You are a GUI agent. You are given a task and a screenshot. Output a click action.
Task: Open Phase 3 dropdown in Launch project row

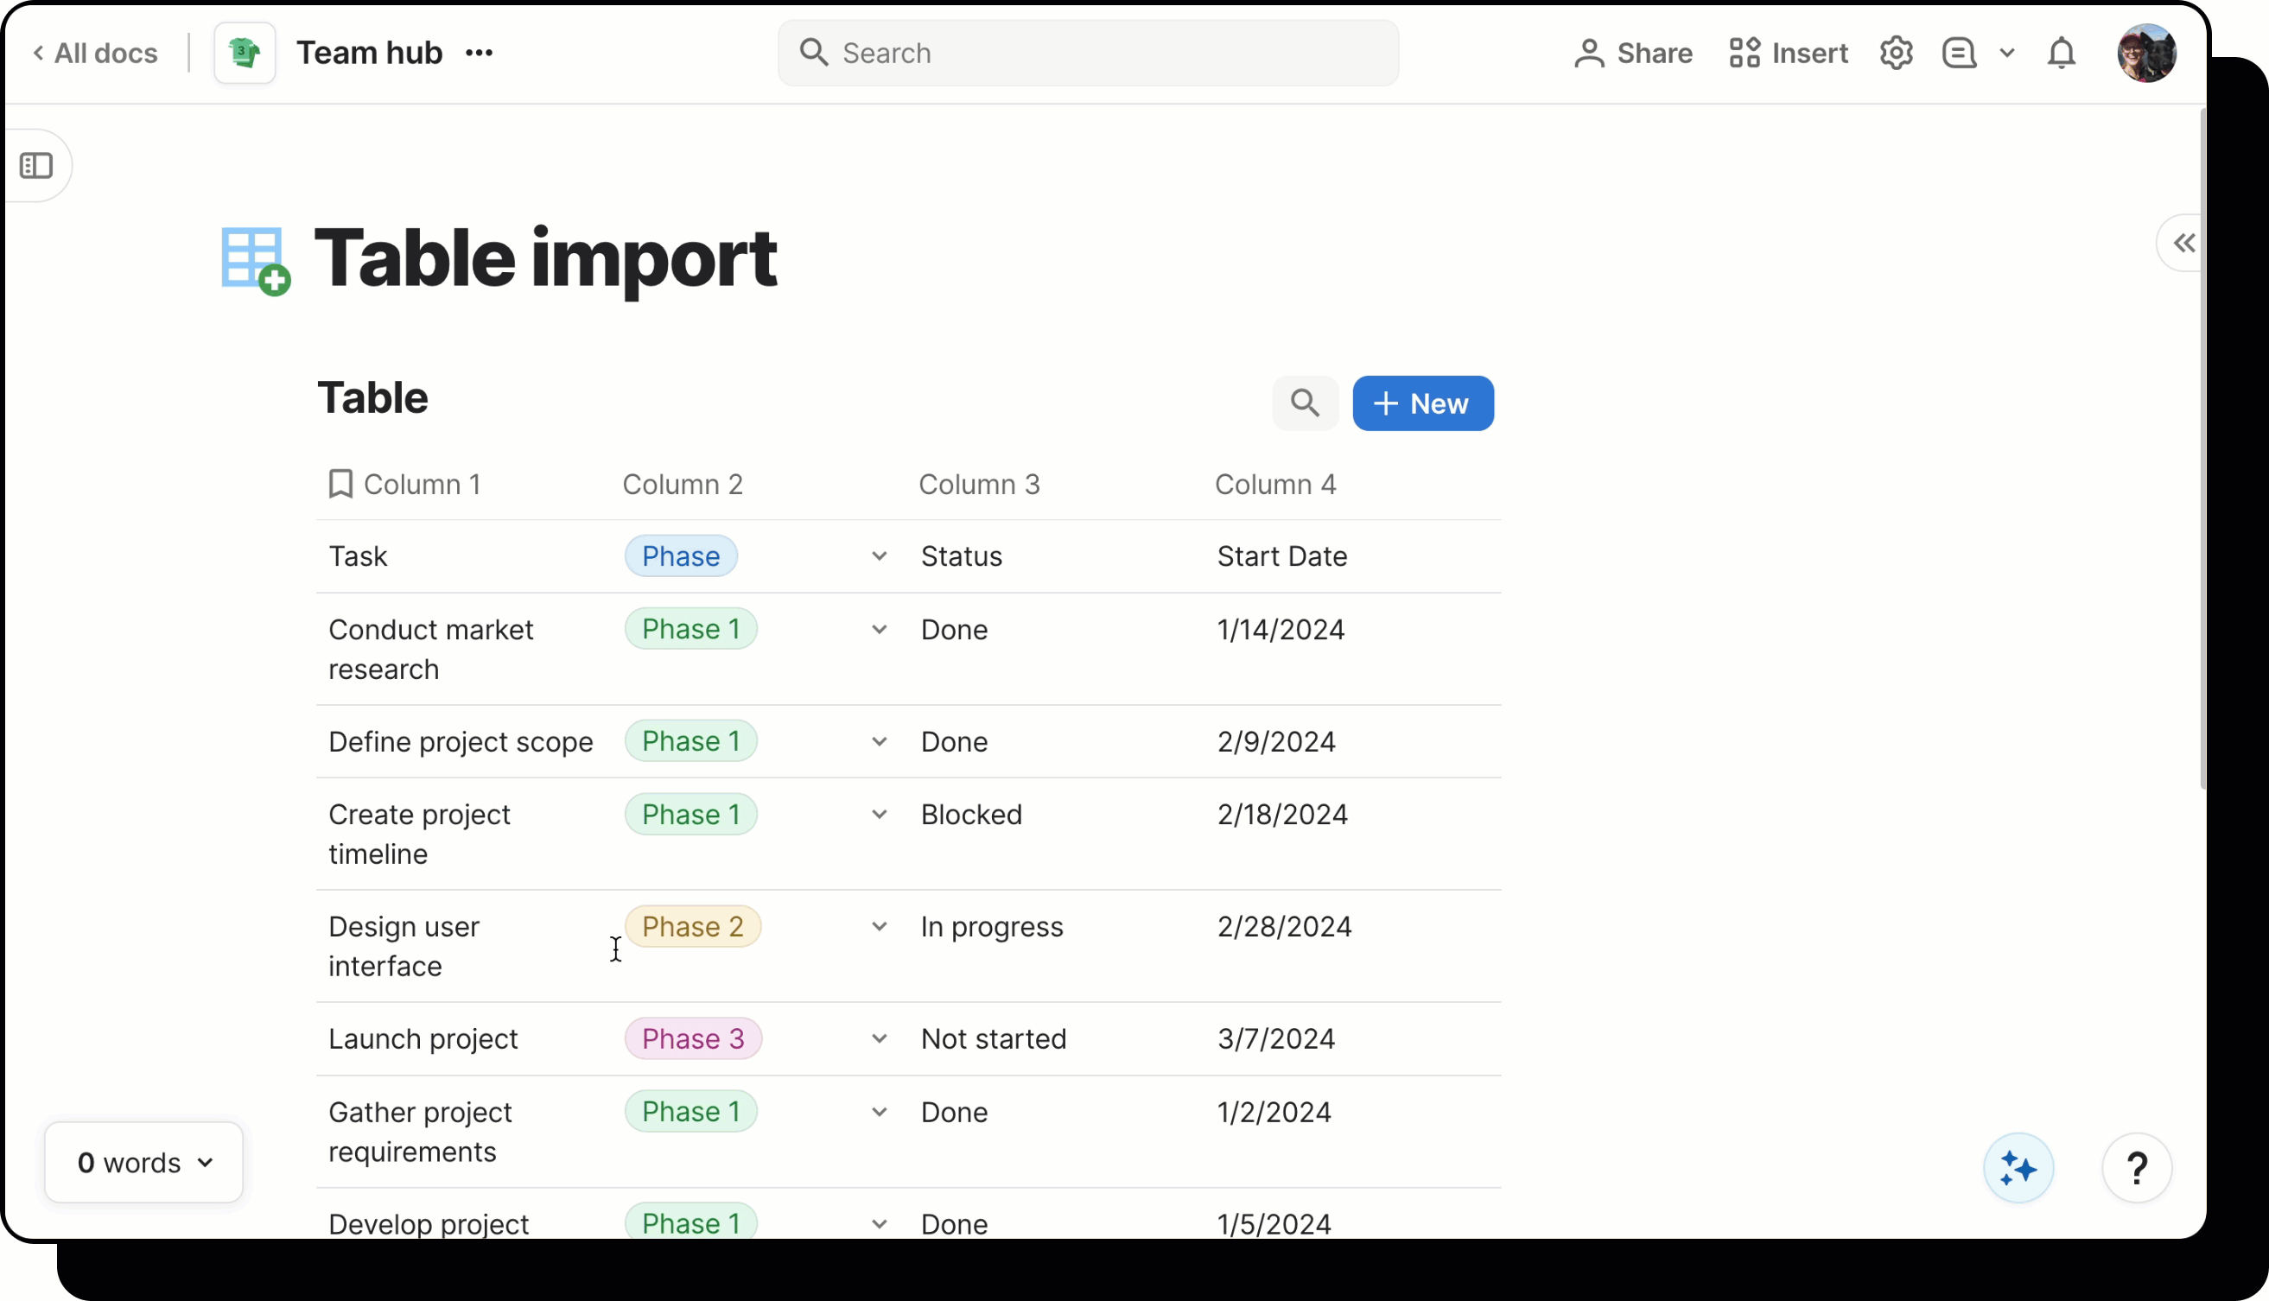point(880,1038)
